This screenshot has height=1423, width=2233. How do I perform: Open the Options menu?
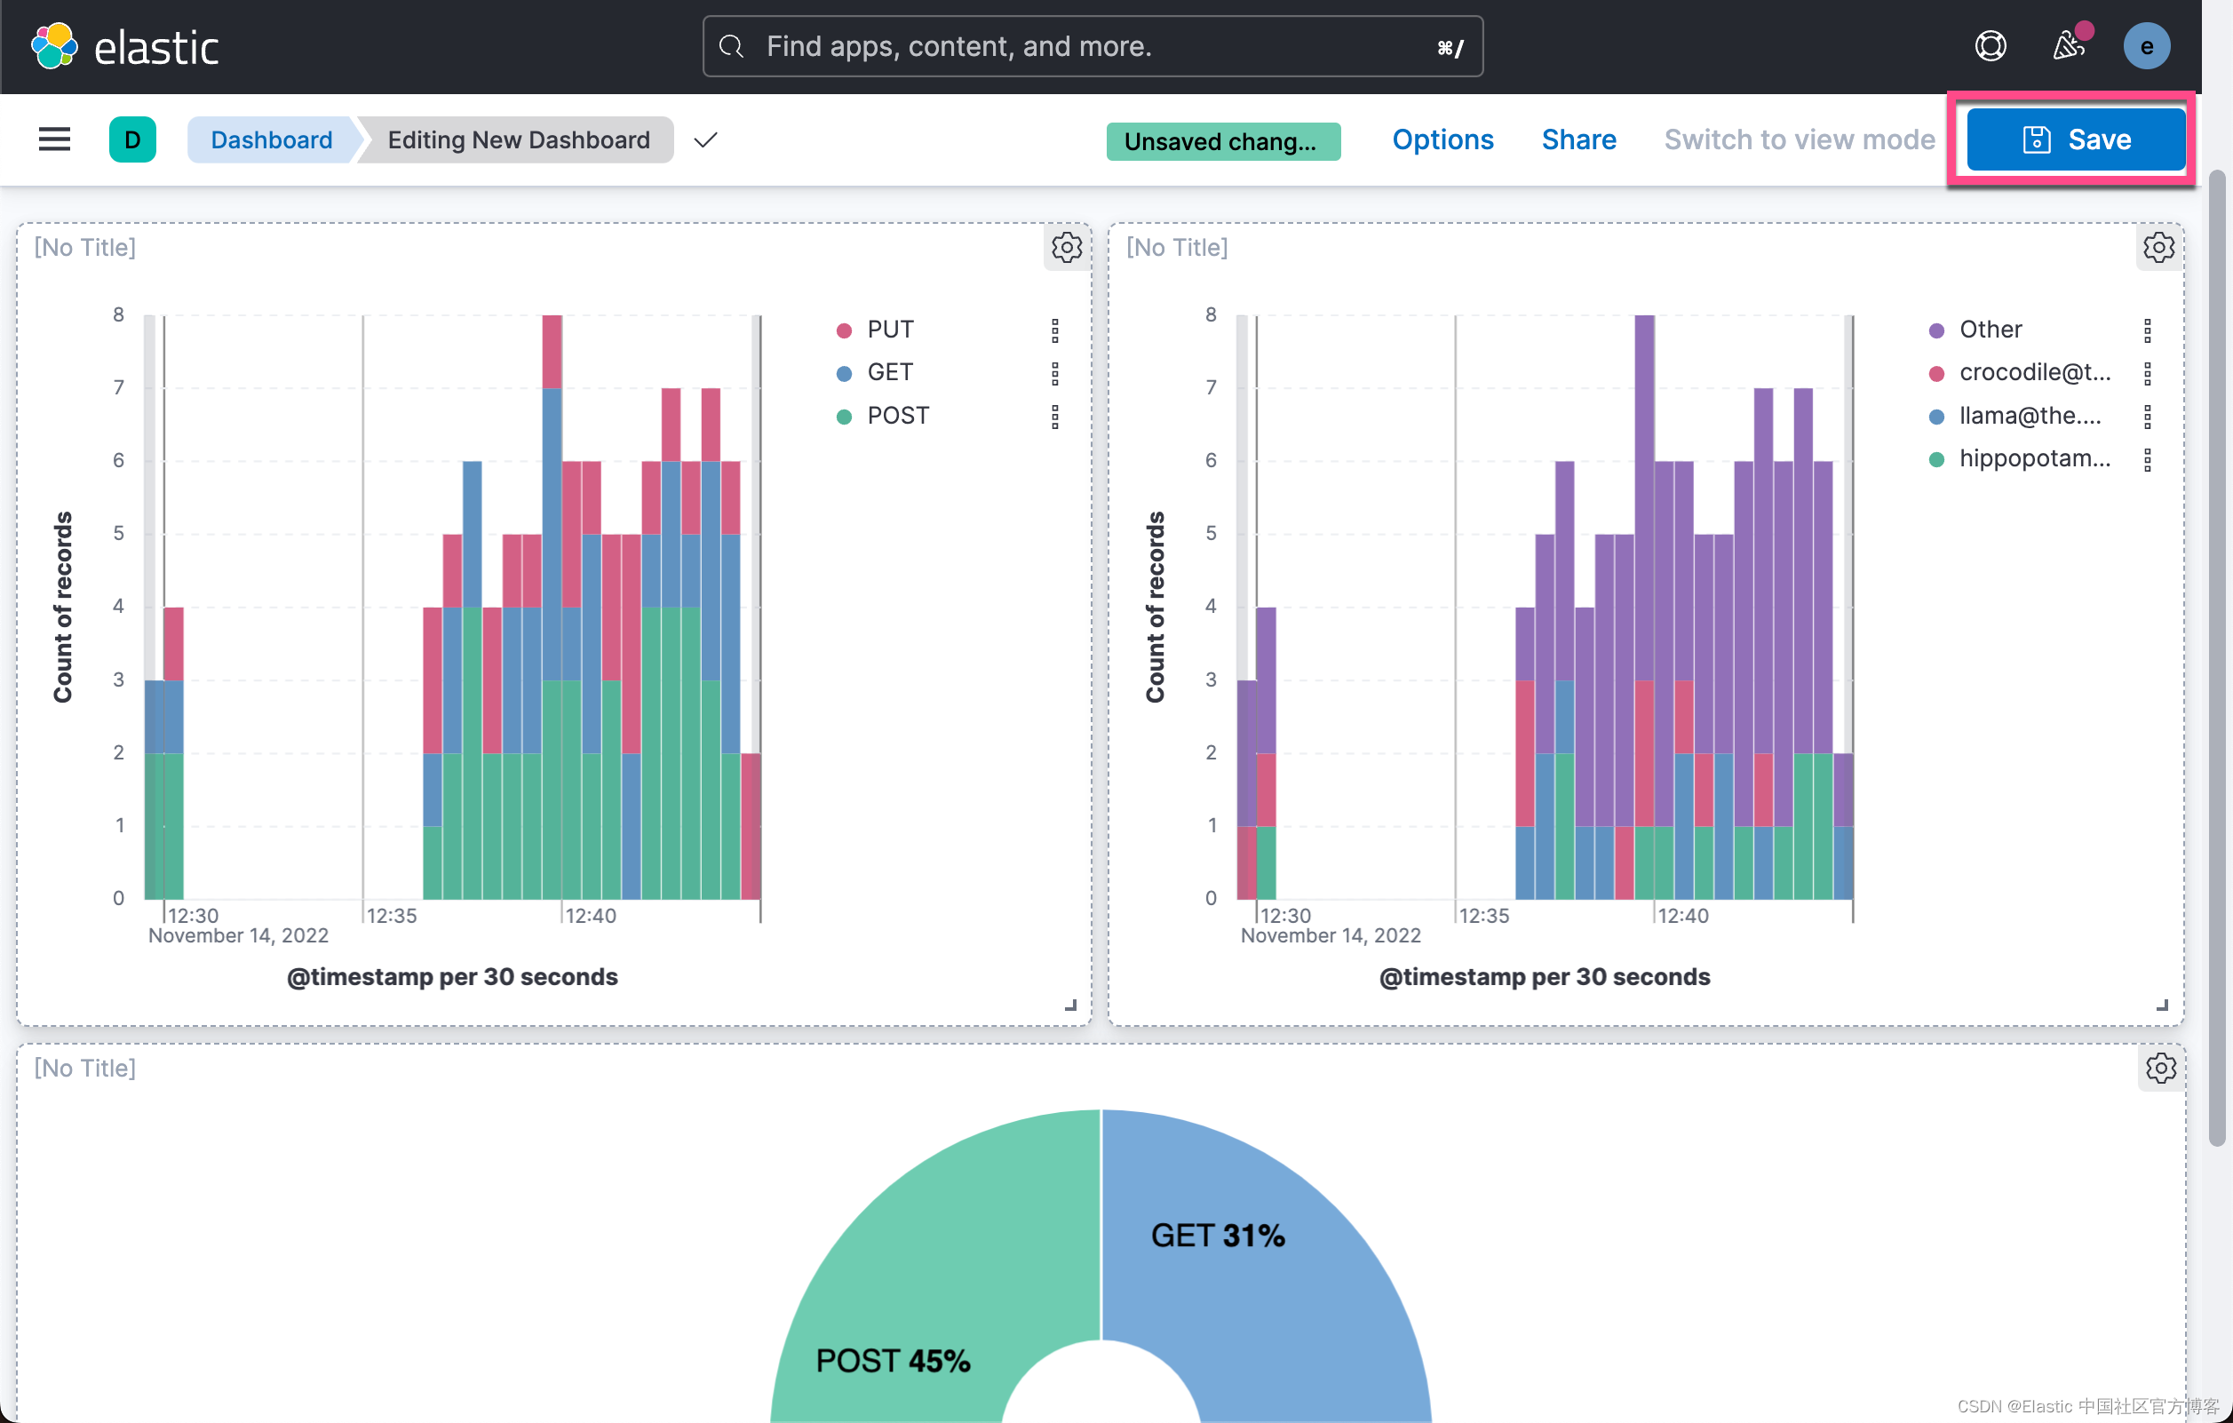coord(1442,139)
